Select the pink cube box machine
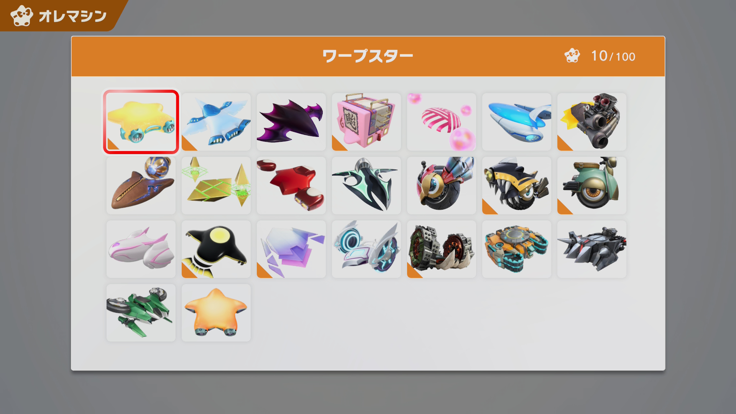The height and width of the screenshot is (414, 736). (x=366, y=122)
